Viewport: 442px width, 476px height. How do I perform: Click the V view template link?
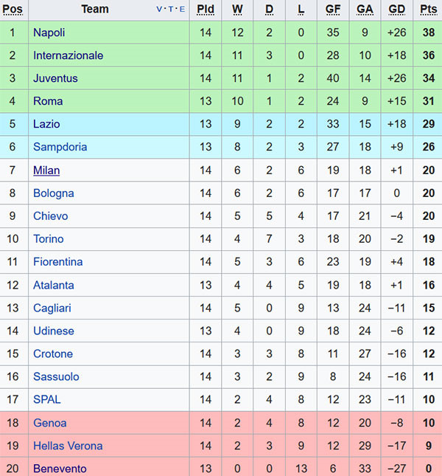pos(161,10)
